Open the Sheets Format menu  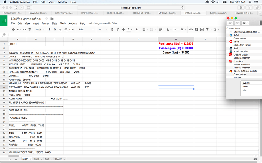click(45, 23)
